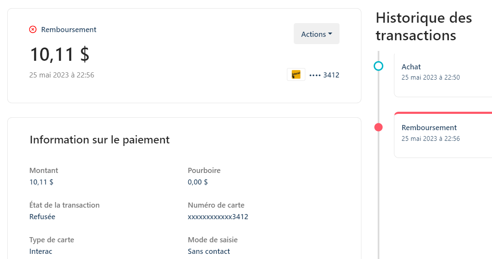The height and width of the screenshot is (259, 492).
Task: Click the refund date 25 mai 2023 à 22:56
Action: tap(62, 75)
